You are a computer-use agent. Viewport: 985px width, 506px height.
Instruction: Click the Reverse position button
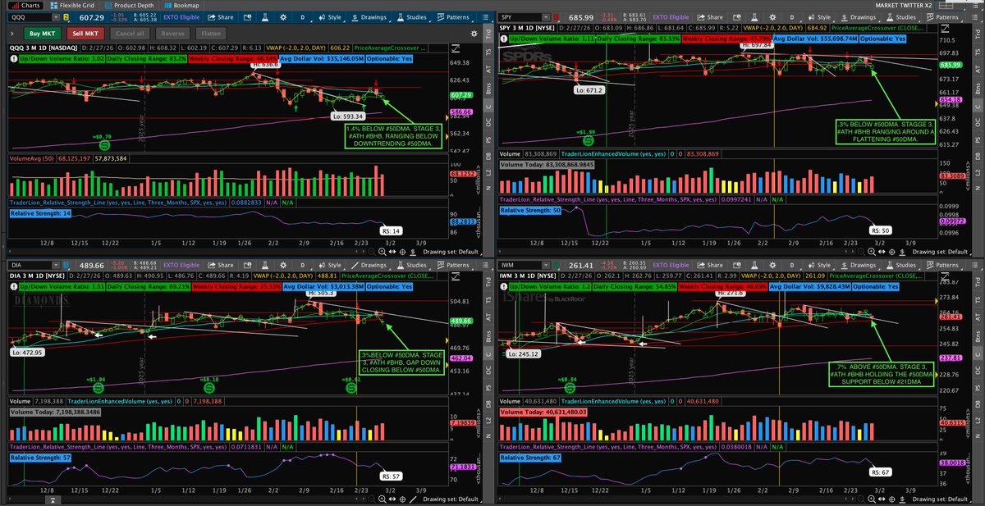pyautogui.click(x=172, y=34)
